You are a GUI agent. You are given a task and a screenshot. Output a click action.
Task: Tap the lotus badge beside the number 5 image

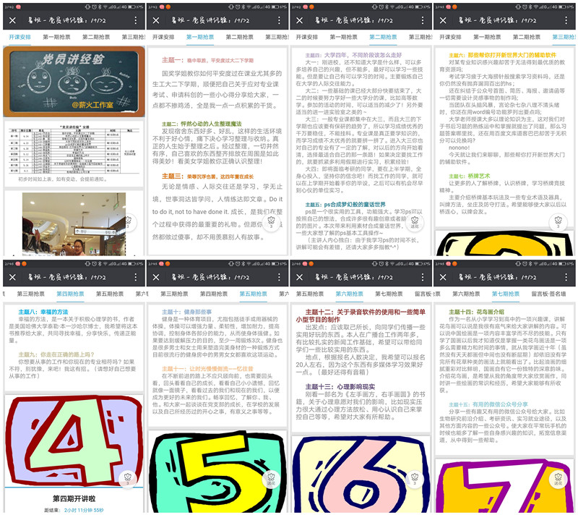[272, 478]
